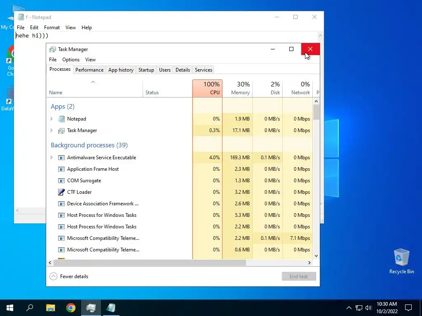Image resolution: width=422 pixels, height=316 pixels.
Task: Open Notepad View menu
Action: (x=70, y=28)
